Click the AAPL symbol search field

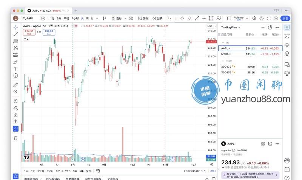point(31,18)
